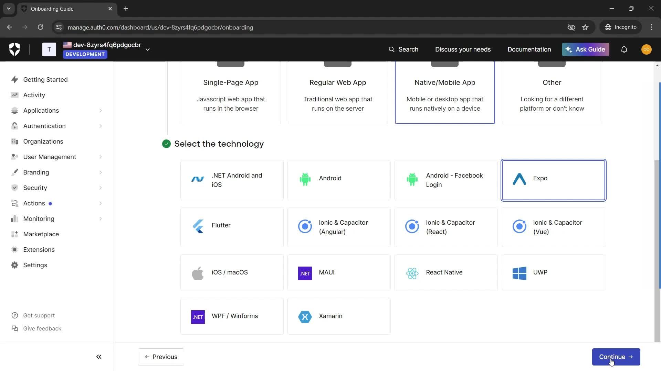Viewport: 661px width, 371px height.
Task: Open Search in the top bar
Action: (403, 49)
